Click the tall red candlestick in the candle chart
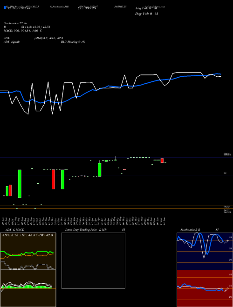This screenshot has height=307, width=233. tap(53, 180)
